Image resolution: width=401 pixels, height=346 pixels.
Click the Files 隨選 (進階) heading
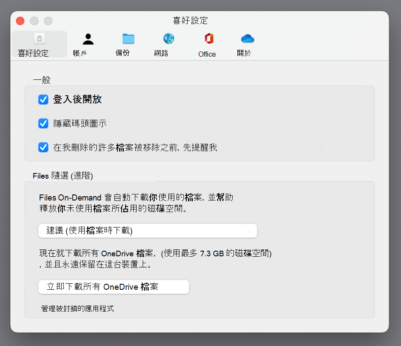click(63, 176)
